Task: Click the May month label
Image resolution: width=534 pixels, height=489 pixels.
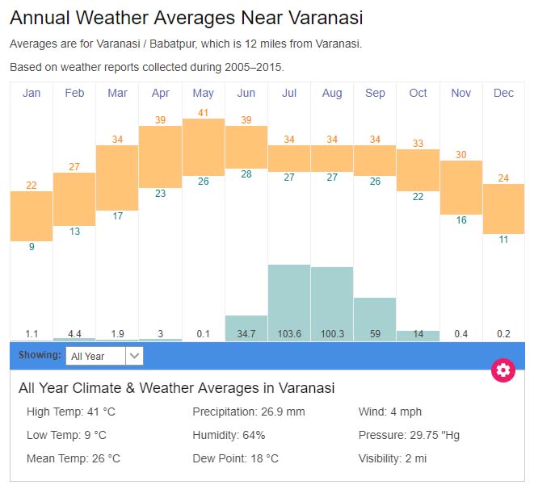Action: [x=203, y=93]
